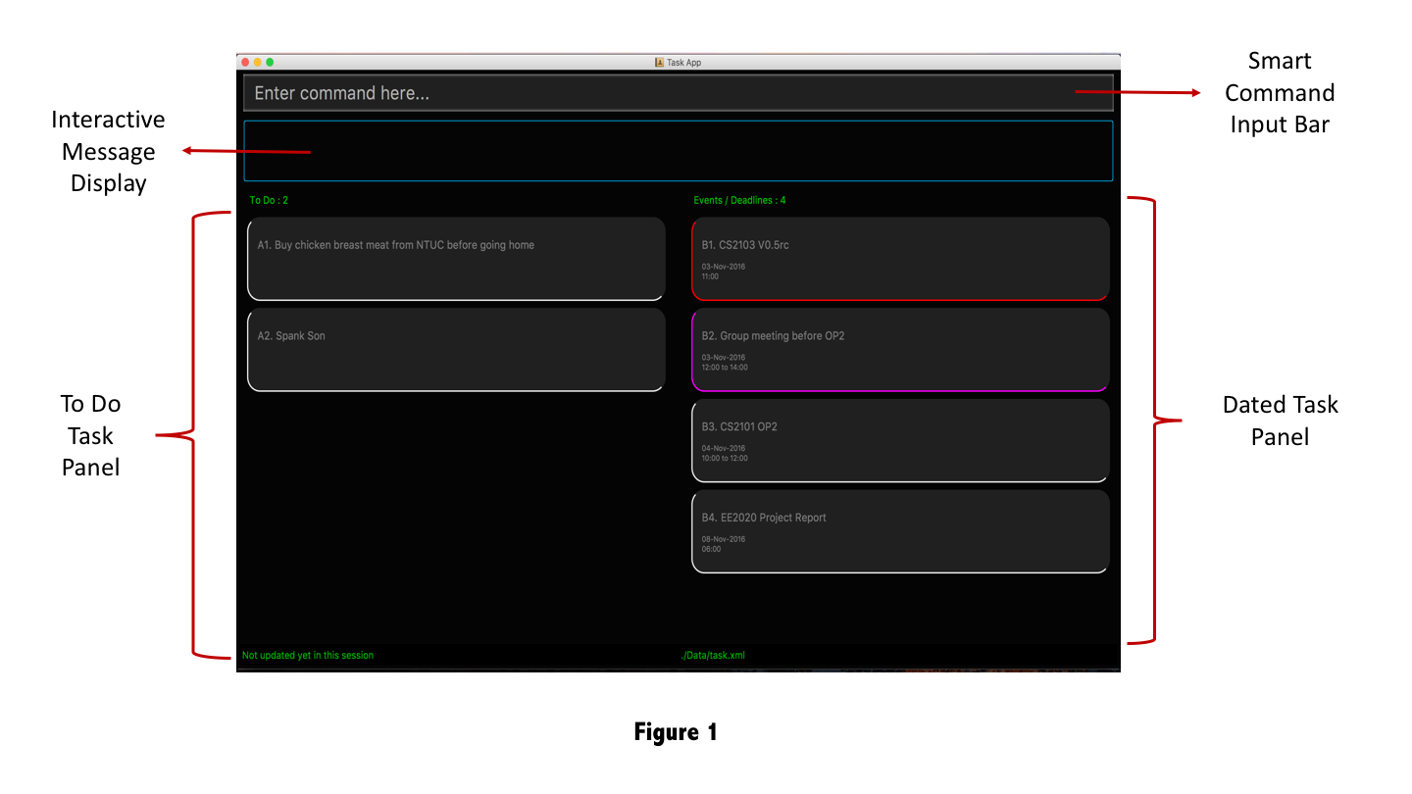Click the 'Task App' window title text
Image resolution: width=1412 pixels, height=794 pixels.
click(x=684, y=62)
